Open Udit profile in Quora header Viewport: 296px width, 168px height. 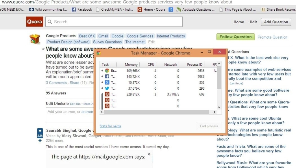253,22
